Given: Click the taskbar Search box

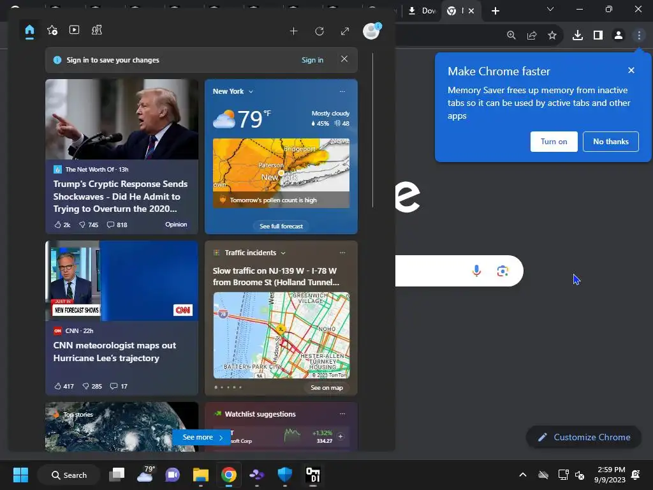Looking at the screenshot, I should pos(69,475).
